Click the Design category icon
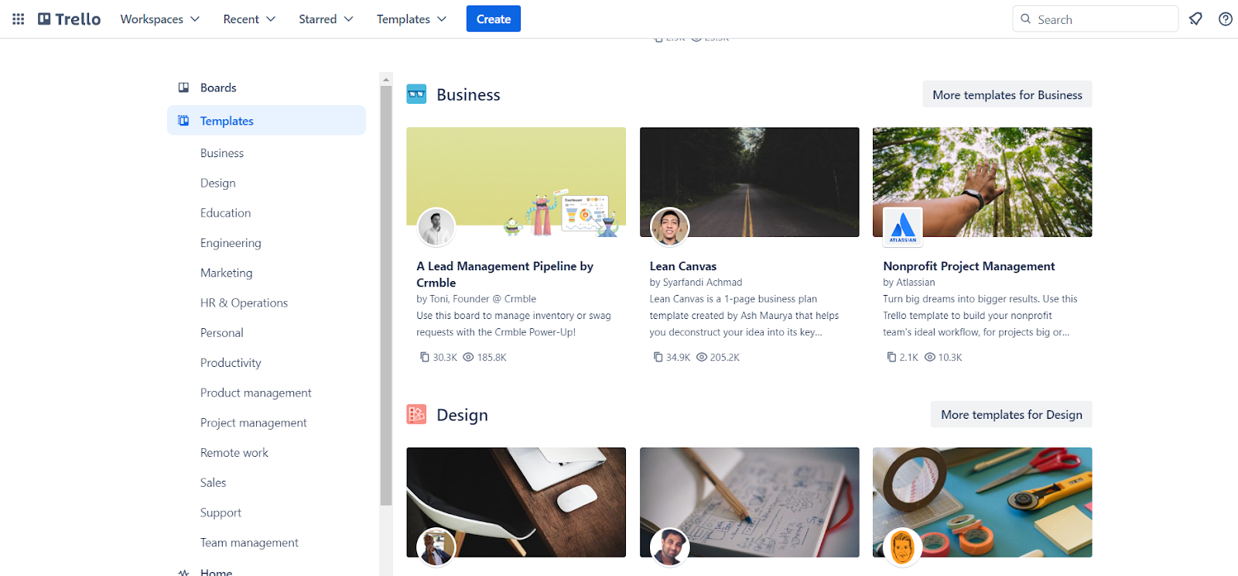This screenshot has height=576, width=1238. click(x=416, y=414)
